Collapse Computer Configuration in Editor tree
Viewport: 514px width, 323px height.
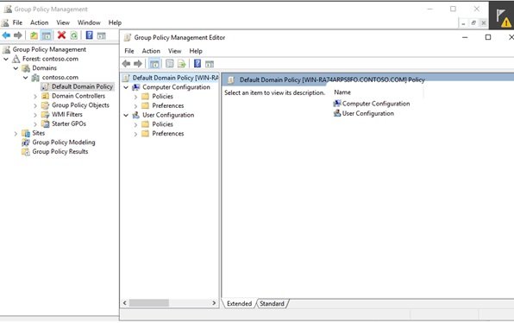[x=126, y=87]
